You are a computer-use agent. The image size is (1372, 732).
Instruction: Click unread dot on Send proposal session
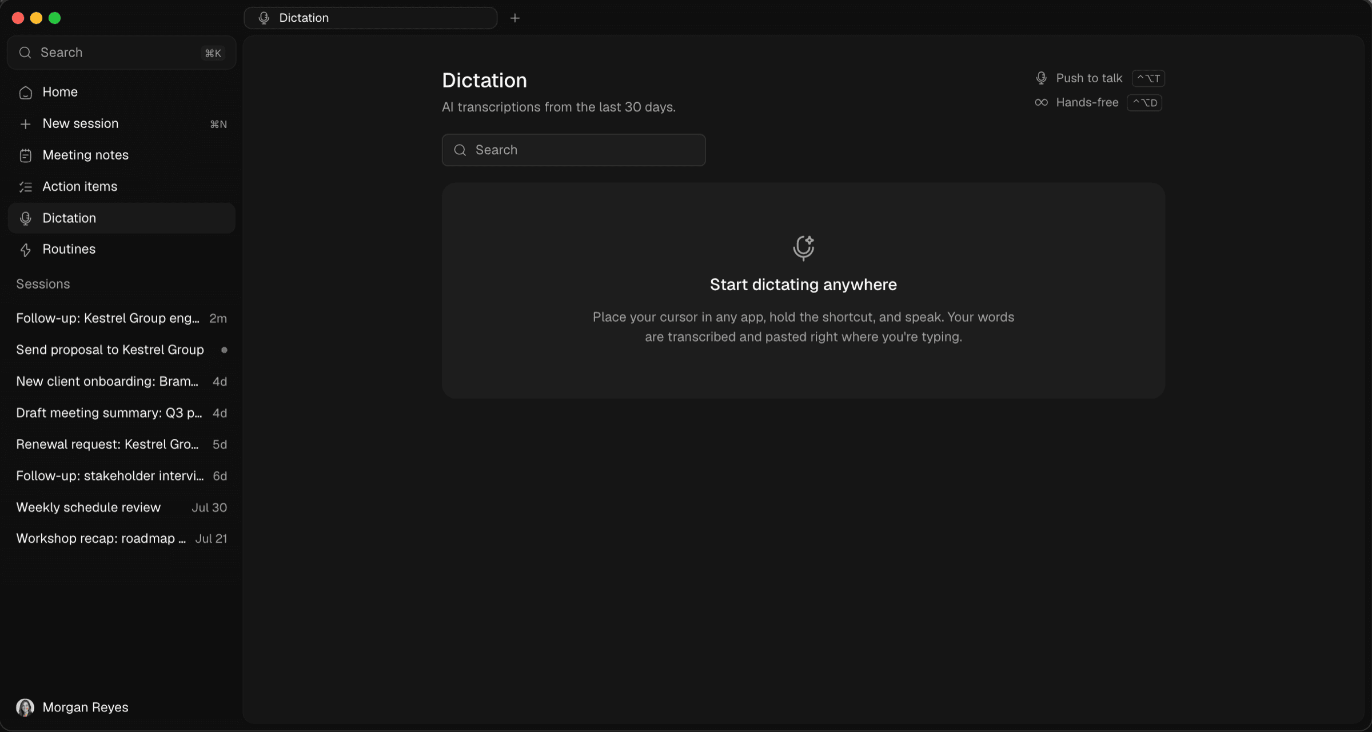(224, 350)
